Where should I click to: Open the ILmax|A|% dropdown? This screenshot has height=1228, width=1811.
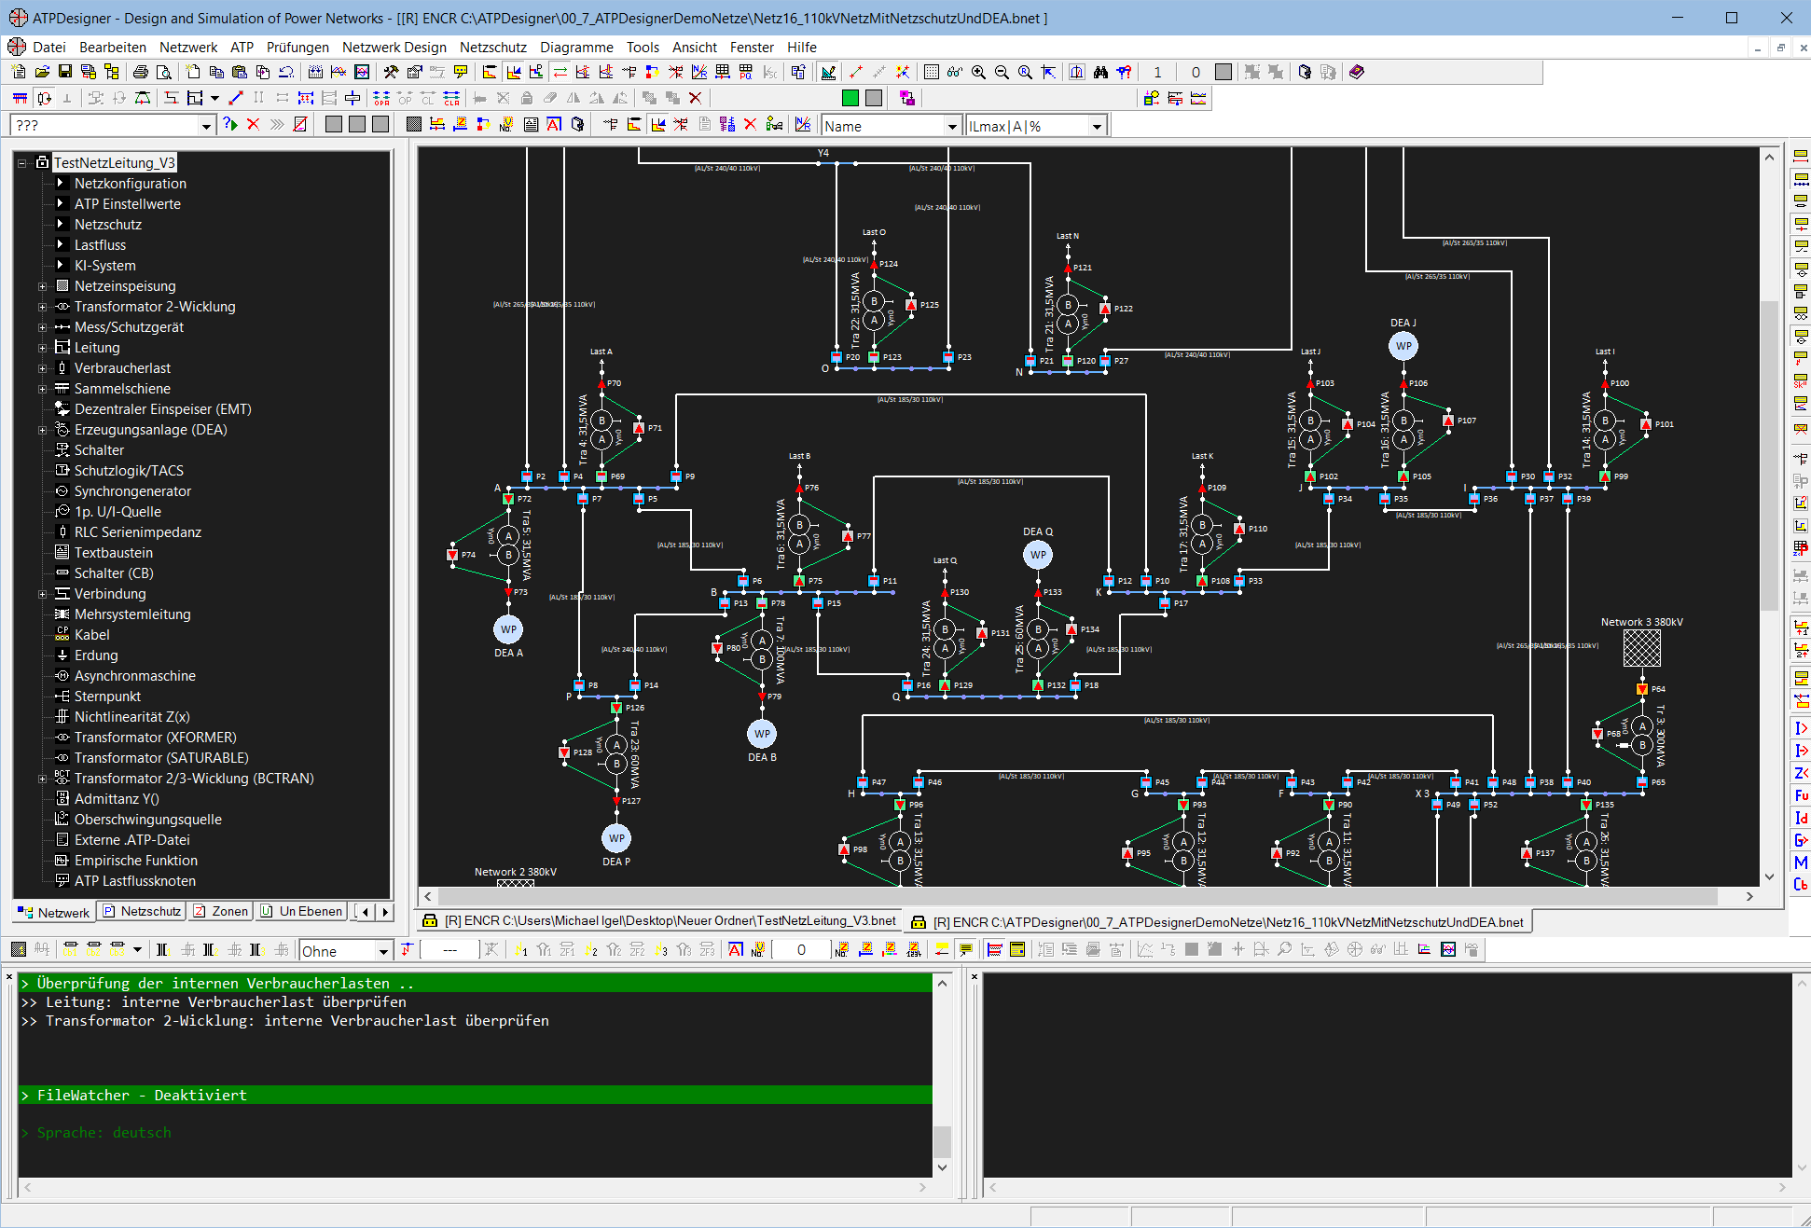click(1097, 126)
